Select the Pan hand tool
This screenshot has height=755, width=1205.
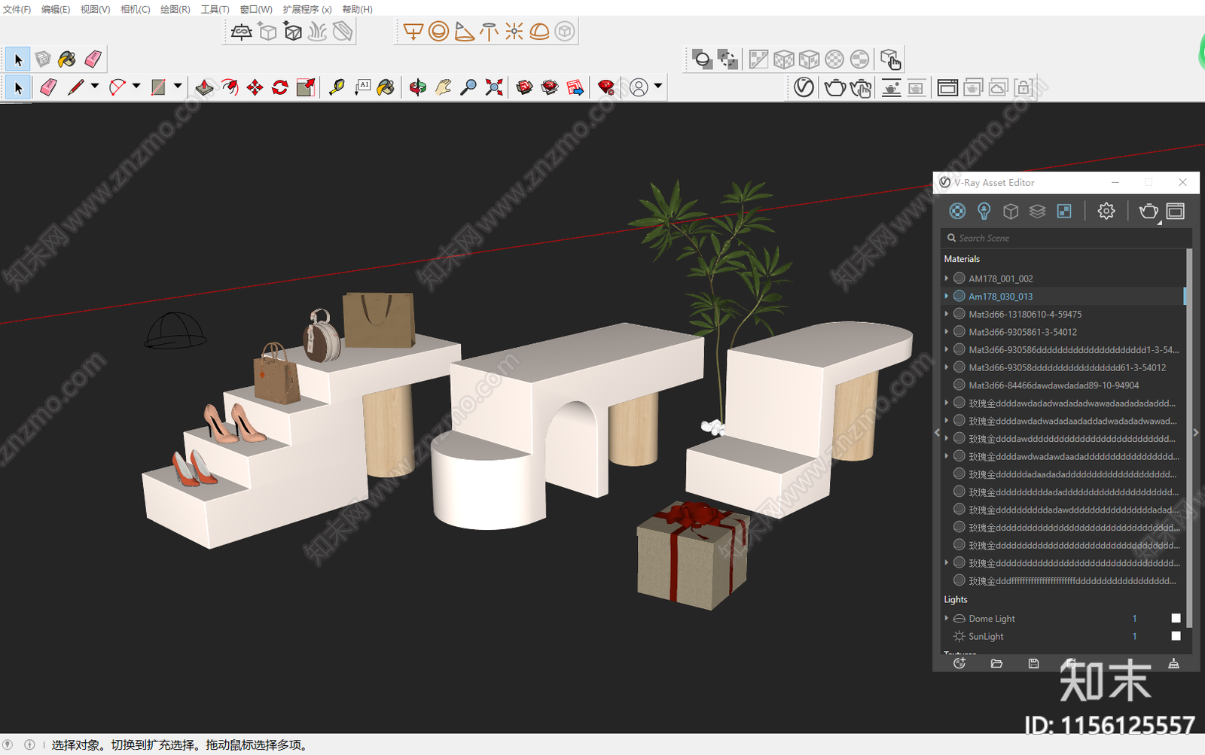pos(443,87)
